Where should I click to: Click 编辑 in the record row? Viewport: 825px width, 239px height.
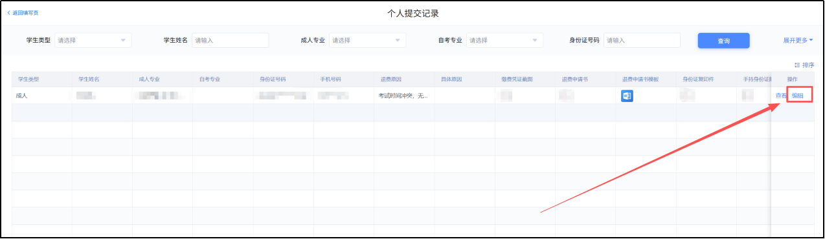point(798,96)
